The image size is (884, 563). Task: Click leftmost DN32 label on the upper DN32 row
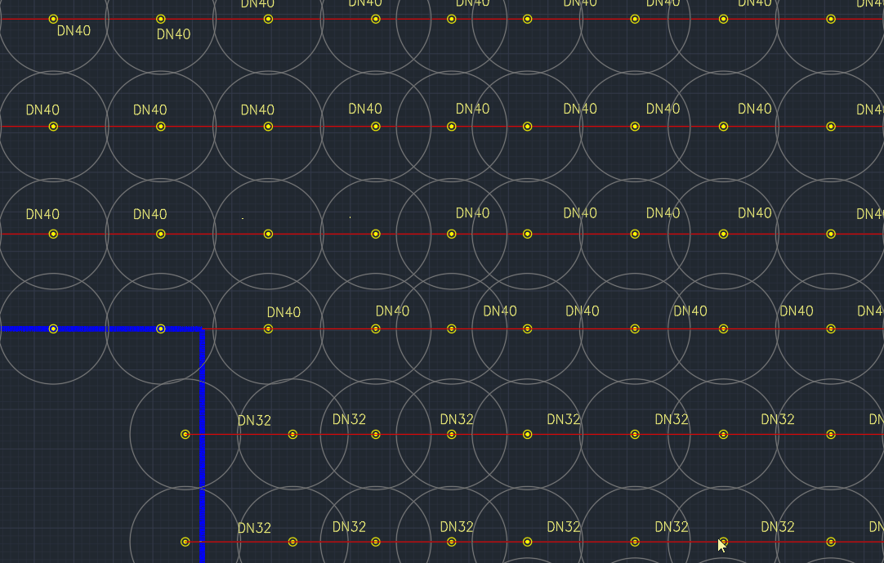254,421
